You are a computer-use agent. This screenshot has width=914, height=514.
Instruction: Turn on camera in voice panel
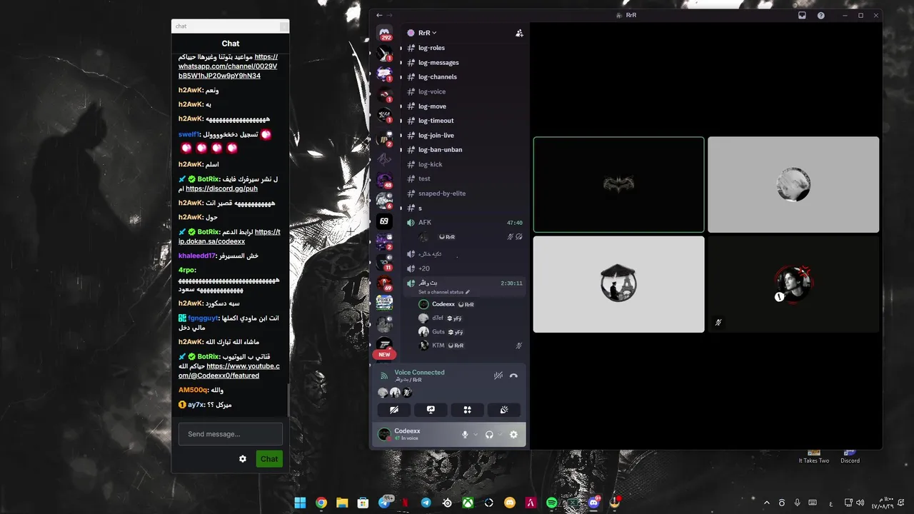click(x=394, y=410)
